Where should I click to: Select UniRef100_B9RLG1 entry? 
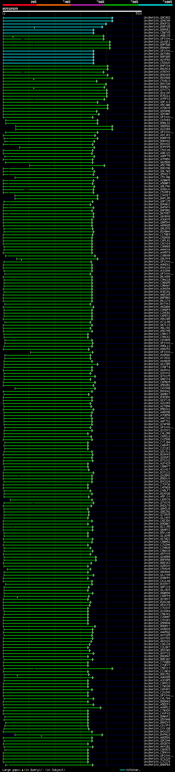point(157,123)
